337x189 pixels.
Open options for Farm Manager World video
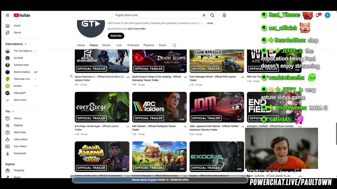pos(243,77)
